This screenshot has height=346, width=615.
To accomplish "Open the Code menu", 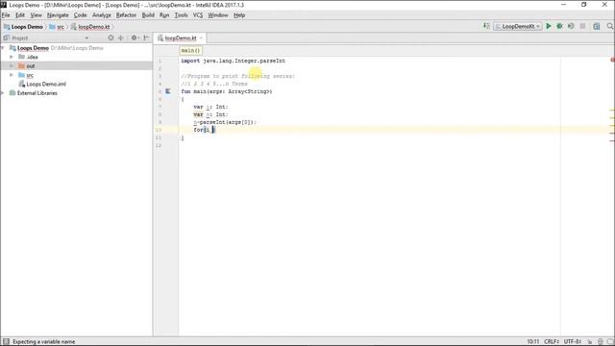I will (x=80, y=15).
